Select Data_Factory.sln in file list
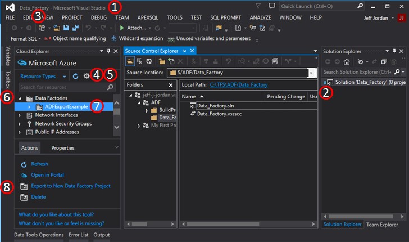Viewport: 409px width, 242px height. [x=216, y=106]
